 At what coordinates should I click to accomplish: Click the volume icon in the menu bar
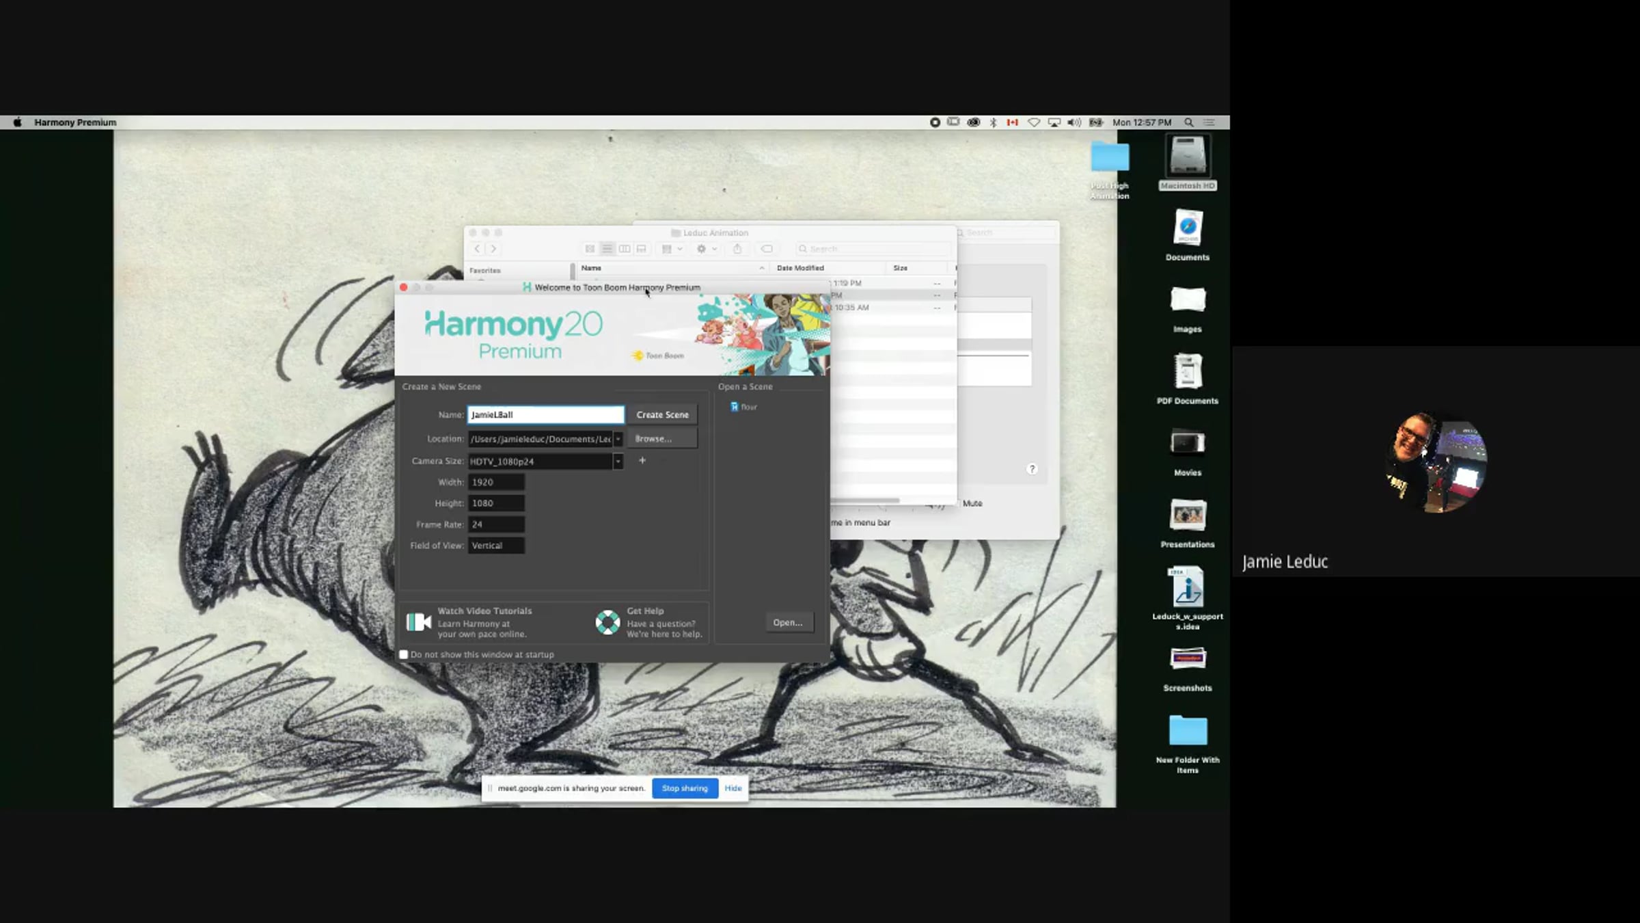tap(1074, 122)
